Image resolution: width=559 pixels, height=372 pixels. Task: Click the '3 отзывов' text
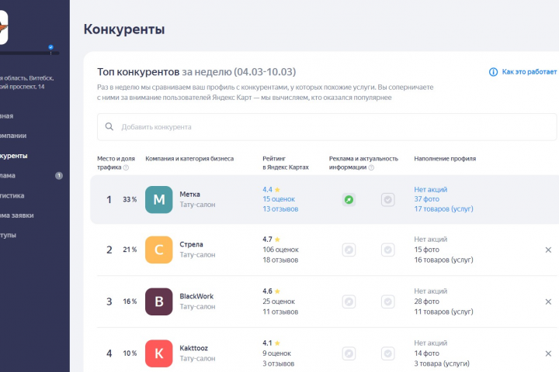[x=279, y=364]
